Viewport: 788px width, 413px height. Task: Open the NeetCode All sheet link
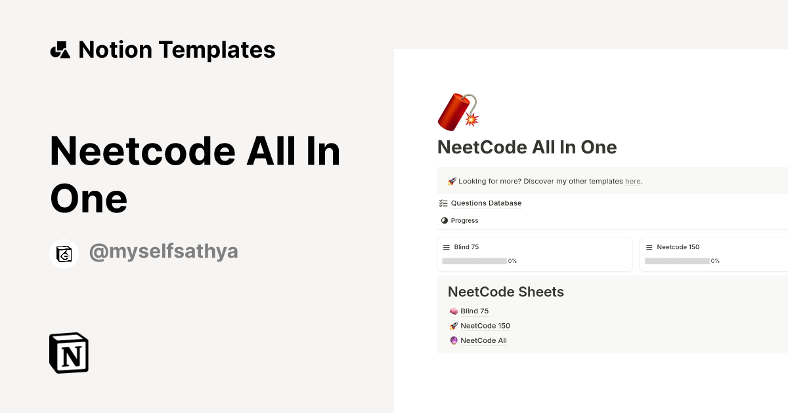[483, 340]
